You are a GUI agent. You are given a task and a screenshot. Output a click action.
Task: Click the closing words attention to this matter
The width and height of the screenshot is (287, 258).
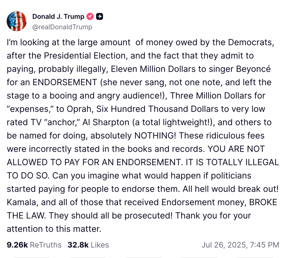[x=54, y=229]
